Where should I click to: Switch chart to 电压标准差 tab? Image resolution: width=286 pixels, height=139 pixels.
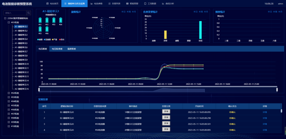point(57,49)
